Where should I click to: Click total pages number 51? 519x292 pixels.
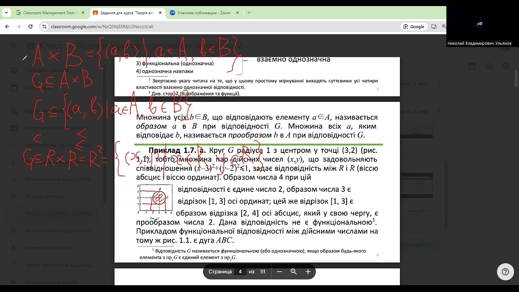(263, 272)
